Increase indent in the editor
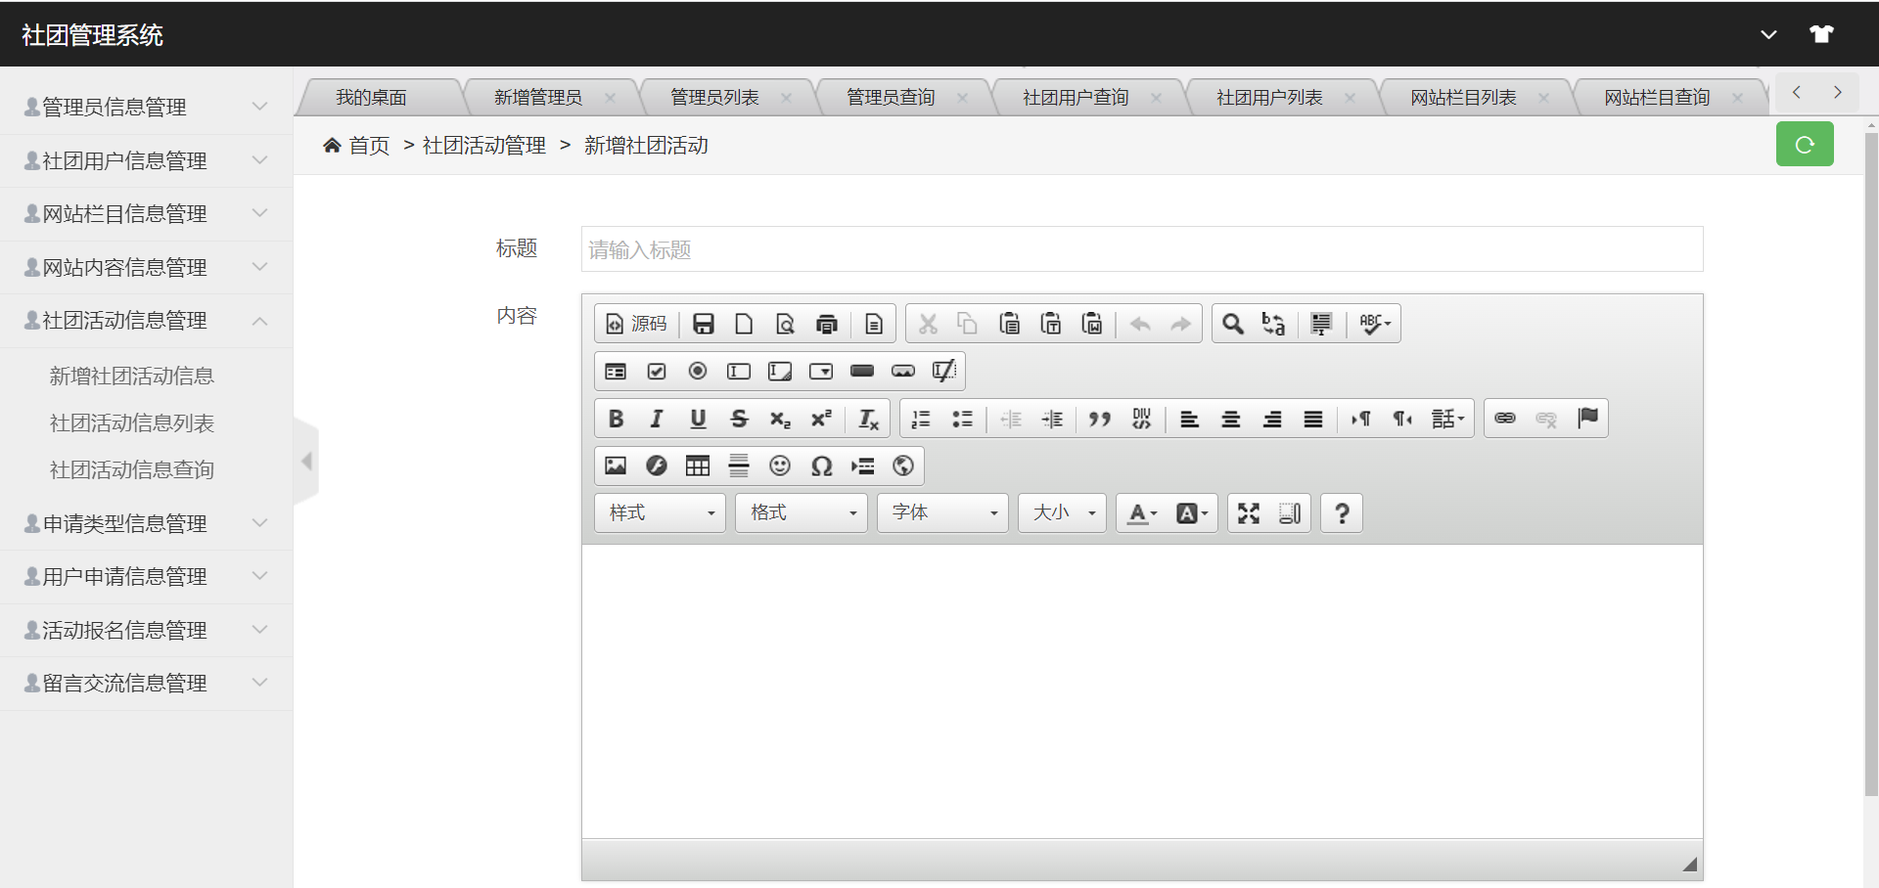1879x888 pixels. (1052, 419)
